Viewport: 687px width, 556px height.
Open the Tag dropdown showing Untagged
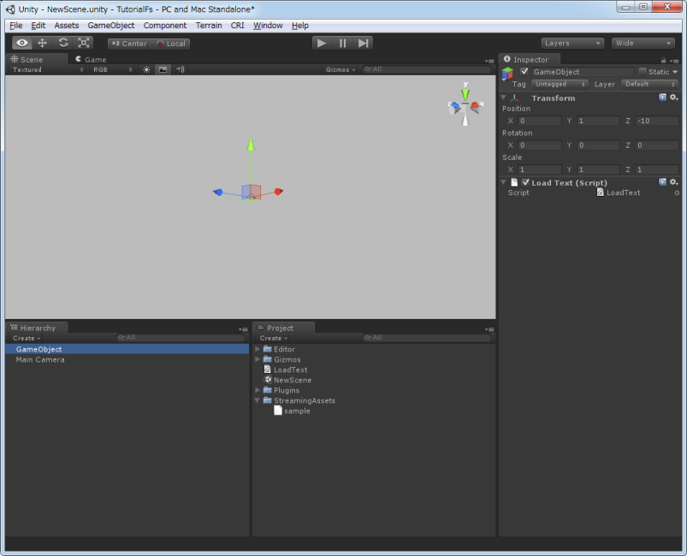(x=560, y=84)
